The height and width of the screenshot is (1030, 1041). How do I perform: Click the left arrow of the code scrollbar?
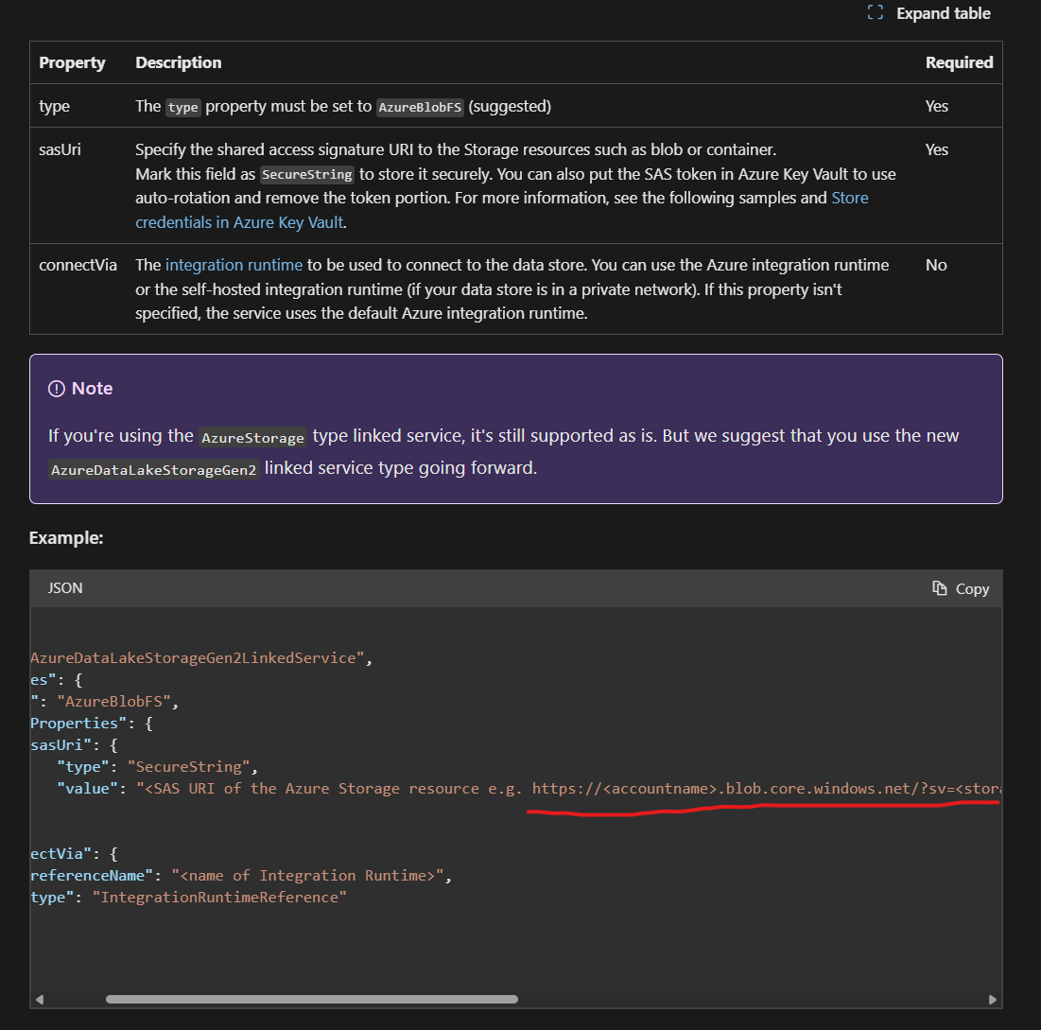point(40,1000)
